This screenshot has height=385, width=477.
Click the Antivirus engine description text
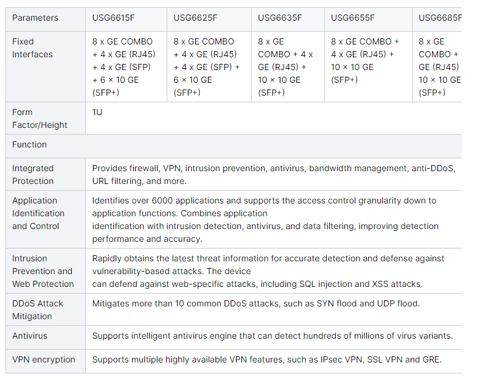pos(273,336)
